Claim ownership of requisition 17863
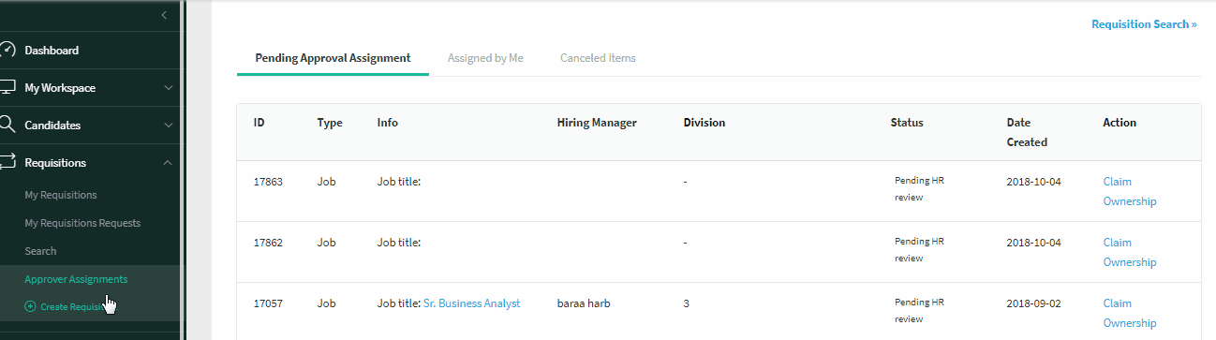 point(1130,191)
